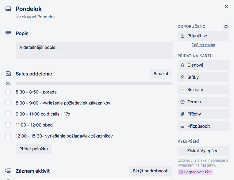Click the Sales oddelenie checklist title
The width and height of the screenshot is (234, 180).
pyautogui.click(x=34, y=74)
